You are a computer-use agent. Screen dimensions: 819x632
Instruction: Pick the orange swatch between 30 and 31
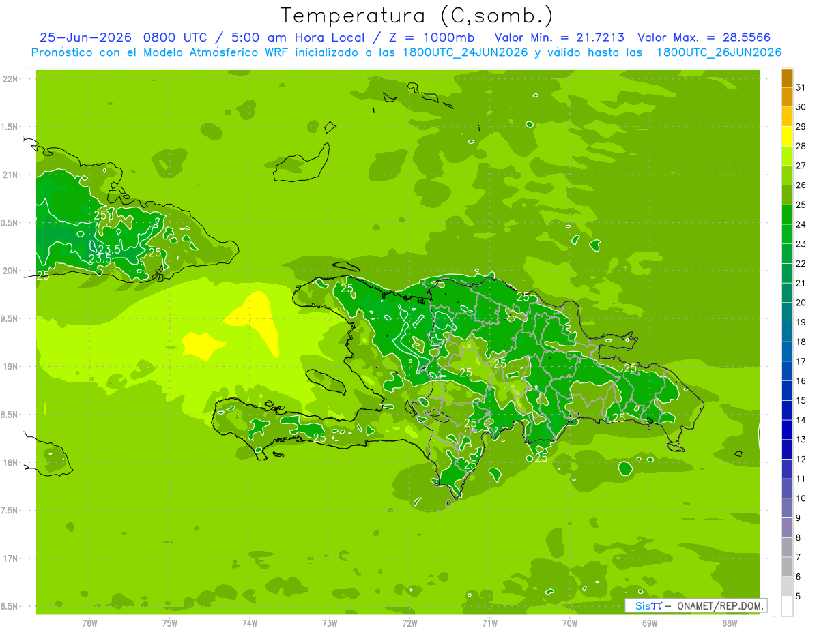click(x=787, y=97)
